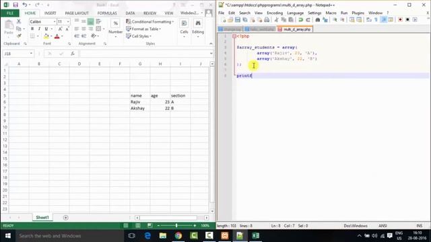Open the Cell Styles dropdown
The height and width of the screenshot is (242, 431).
tap(139, 36)
